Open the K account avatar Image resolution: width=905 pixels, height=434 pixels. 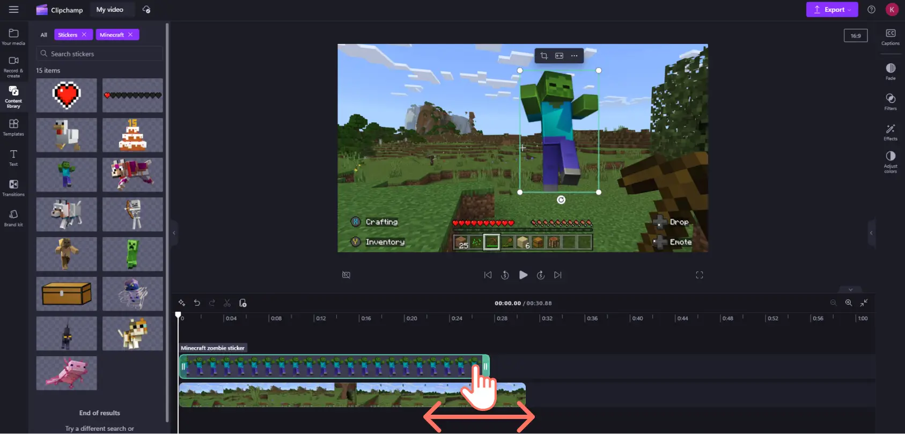click(x=892, y=10)
